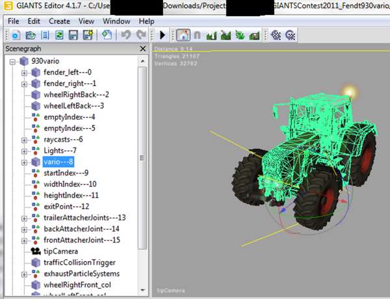Click the New scene toolbar icon
Image resolution: width=390 pixels, height=299 pixels.
pyautogui.click(x=16, y=35)
